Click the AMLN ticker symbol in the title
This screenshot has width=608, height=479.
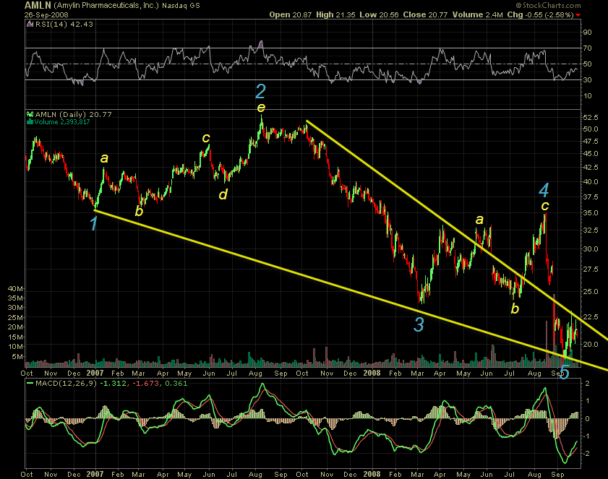coord(38,5)
